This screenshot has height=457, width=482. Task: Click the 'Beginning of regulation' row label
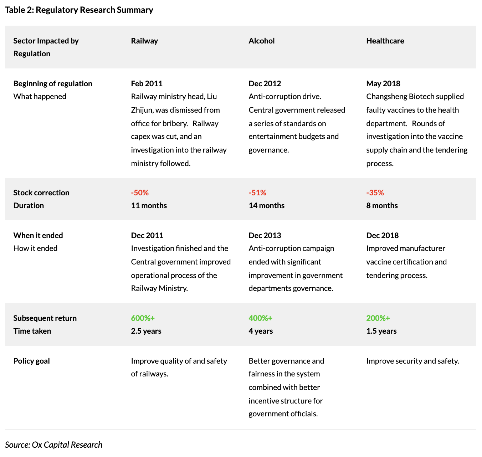click(x=53, y=84)
